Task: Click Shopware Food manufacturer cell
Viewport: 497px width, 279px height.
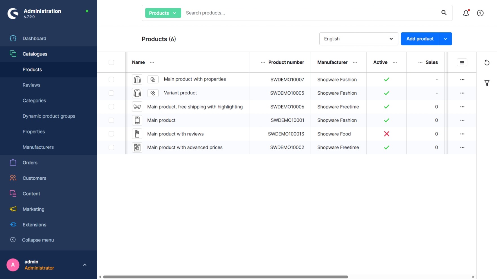Action: click(x=334, y=134)
